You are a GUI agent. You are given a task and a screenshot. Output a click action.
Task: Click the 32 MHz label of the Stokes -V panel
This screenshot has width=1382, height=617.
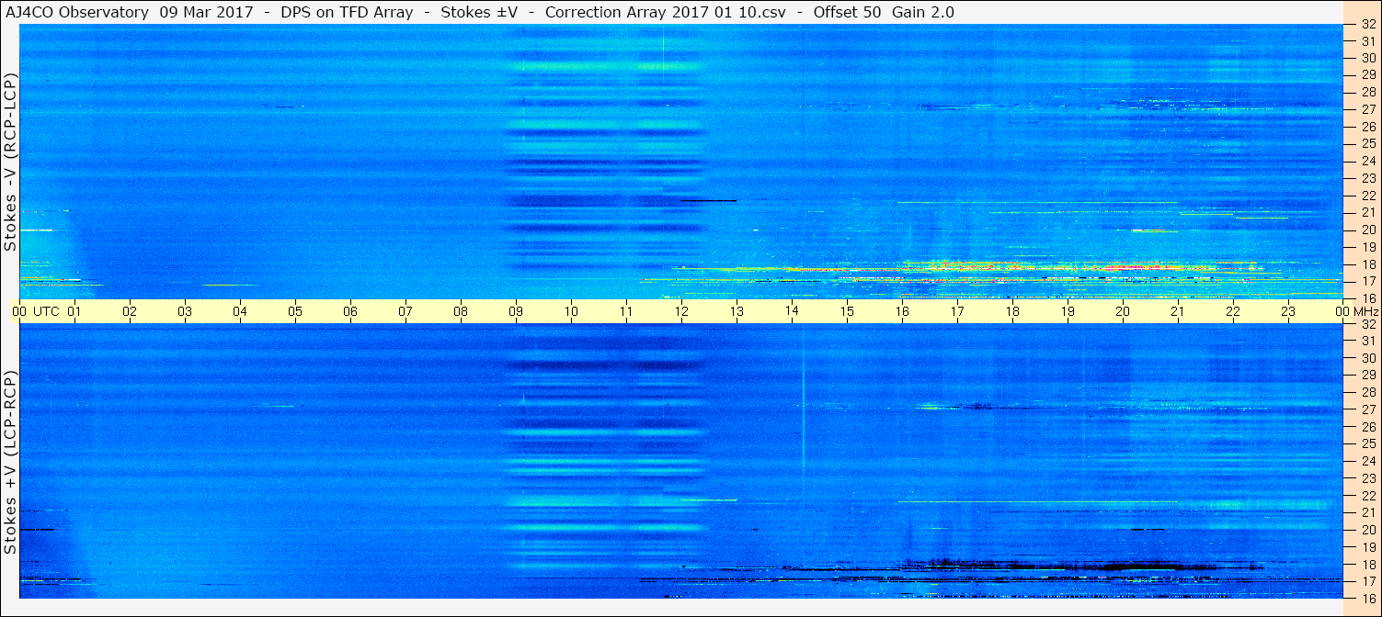tap(1367, 24)
